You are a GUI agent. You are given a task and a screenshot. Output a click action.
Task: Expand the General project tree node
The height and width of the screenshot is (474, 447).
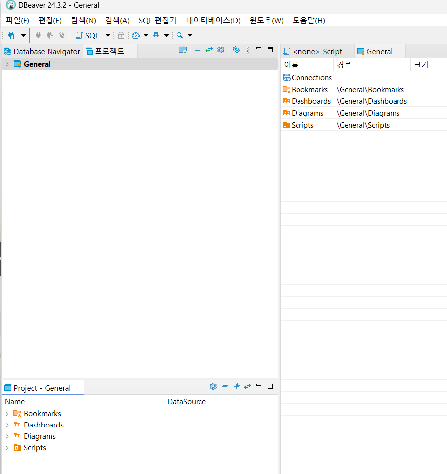point(7,64)
